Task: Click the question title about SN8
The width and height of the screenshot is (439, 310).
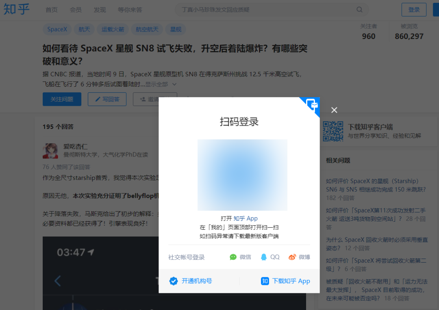Action: (175, 55)
